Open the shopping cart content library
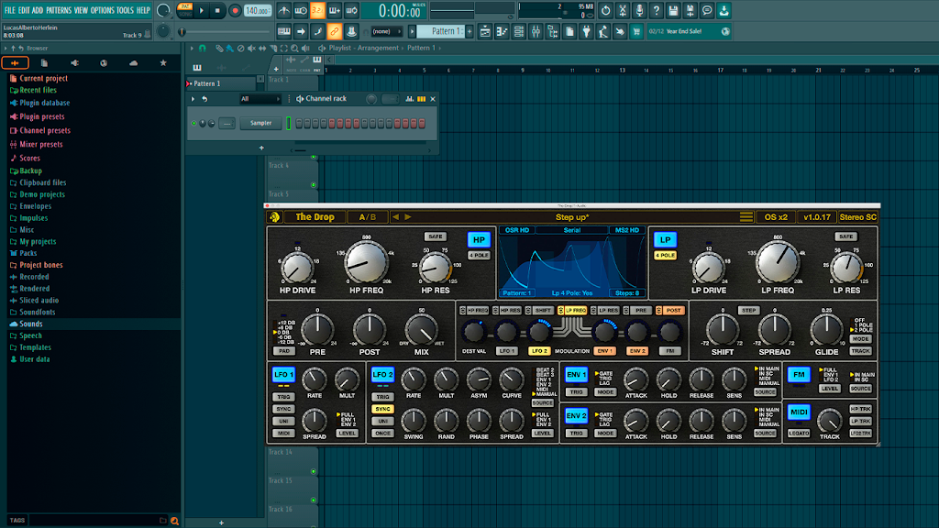939x528 pixels. [636, 32]
